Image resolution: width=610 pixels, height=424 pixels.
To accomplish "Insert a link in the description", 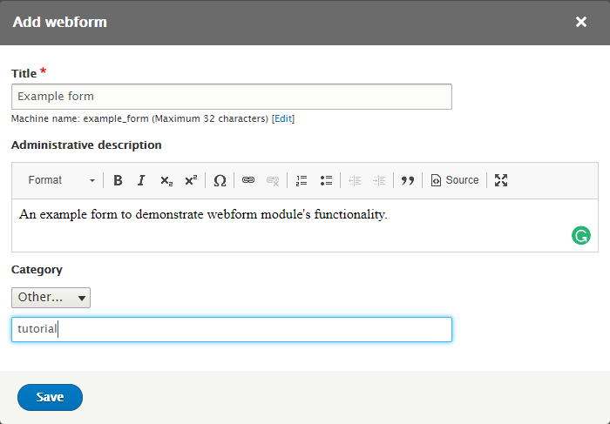I will (x=248, y=180).
